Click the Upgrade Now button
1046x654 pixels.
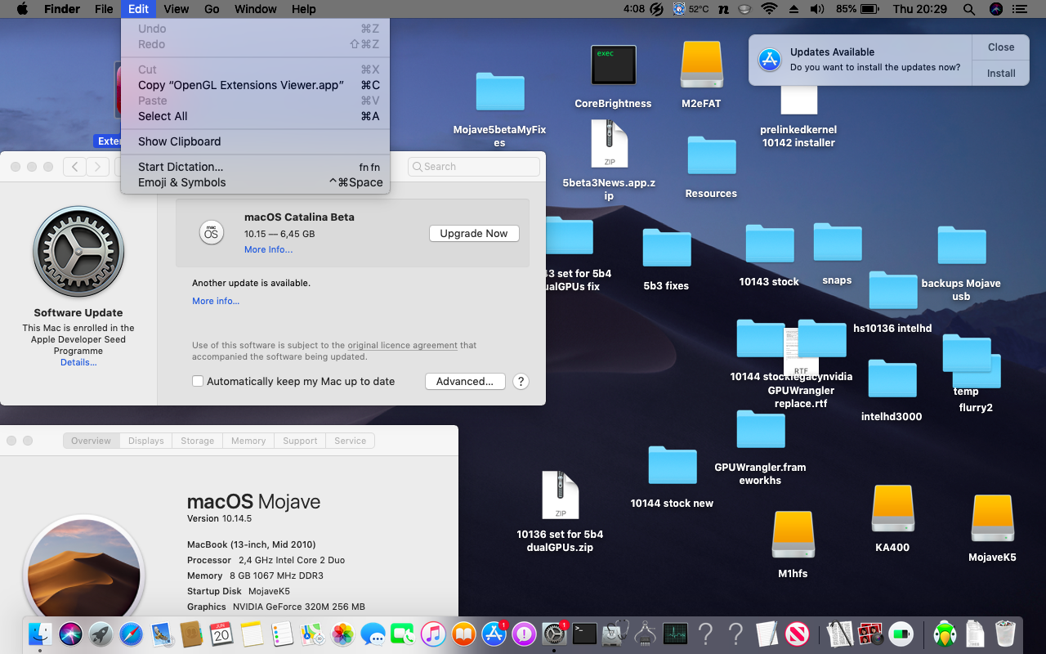[474, 233]
